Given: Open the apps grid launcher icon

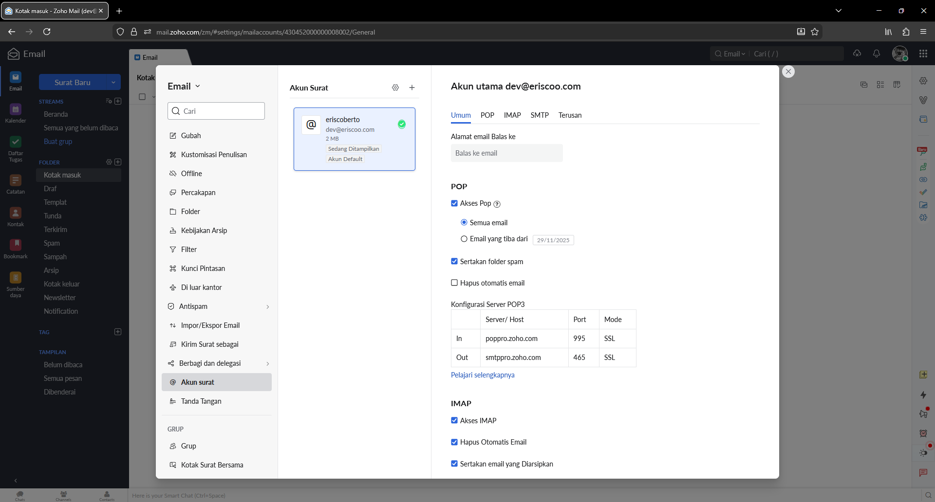Looking at the screenshot, I should coord(923,54).
